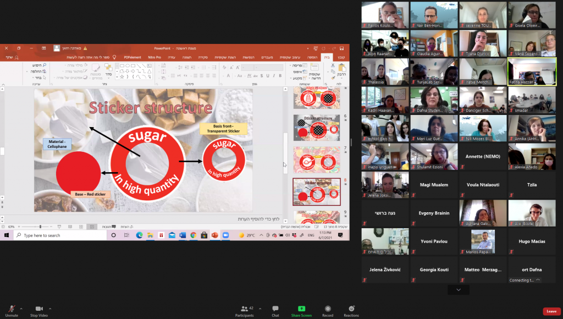563x319 pixels.
Task: Click the Increase Font Size icon
Action: click(238, 68)
